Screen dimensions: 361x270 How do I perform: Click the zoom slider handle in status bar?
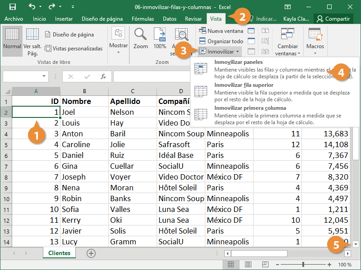click(x=303, y=265)
